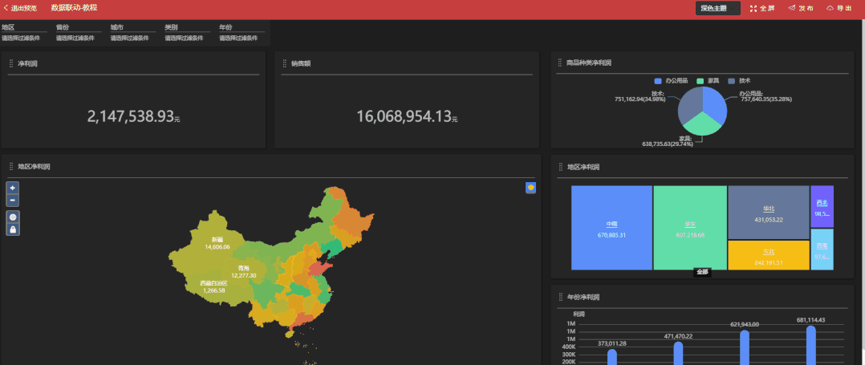Zoom out the map with minus button
Image resolution: width=865 pixels, height=365 pixels.
point(13,200)
